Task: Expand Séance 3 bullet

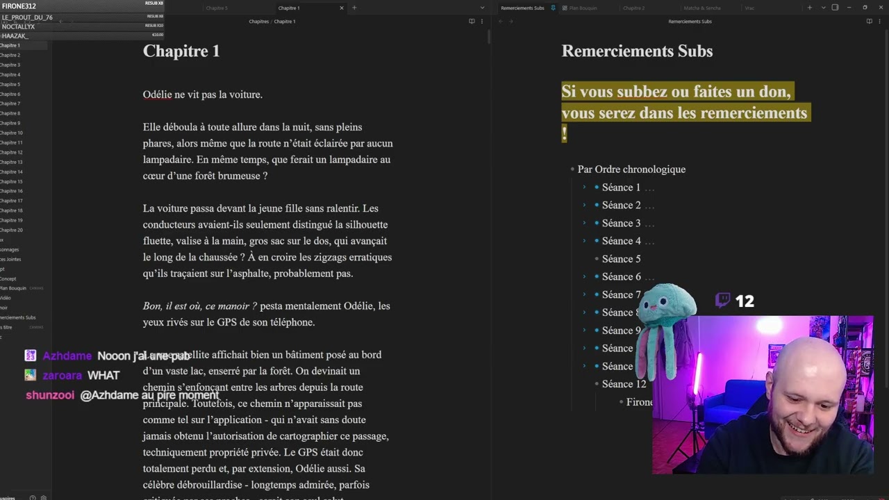Action: pyautogui.click(x=584, y=223)
